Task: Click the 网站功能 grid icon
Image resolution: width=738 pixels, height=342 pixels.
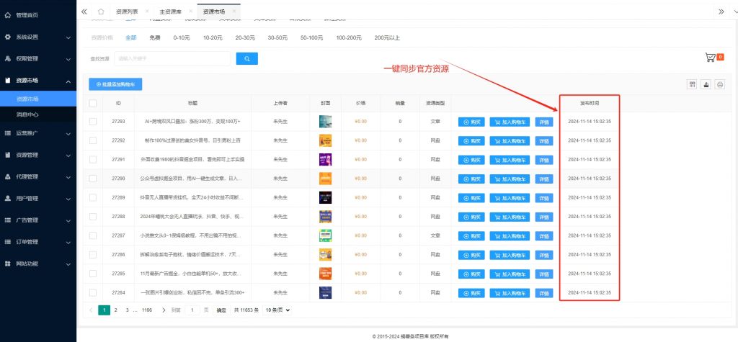Action: (7, 264)
